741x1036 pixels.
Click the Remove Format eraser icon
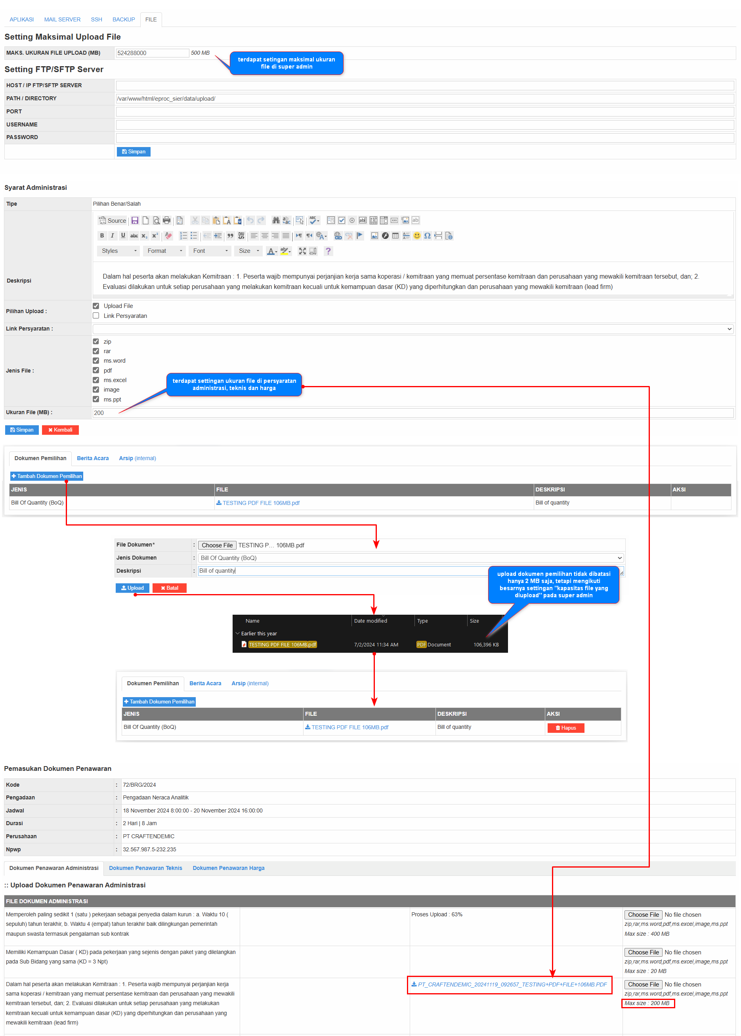(169, 235)
